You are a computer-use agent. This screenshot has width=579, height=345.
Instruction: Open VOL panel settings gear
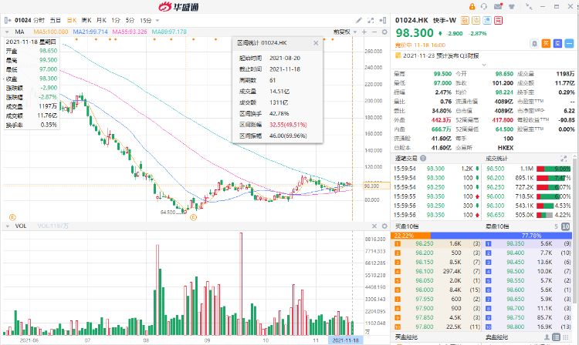coord(384,226)
